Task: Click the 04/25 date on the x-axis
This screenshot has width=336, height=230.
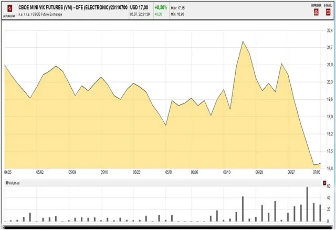Action: click(8, 172)
